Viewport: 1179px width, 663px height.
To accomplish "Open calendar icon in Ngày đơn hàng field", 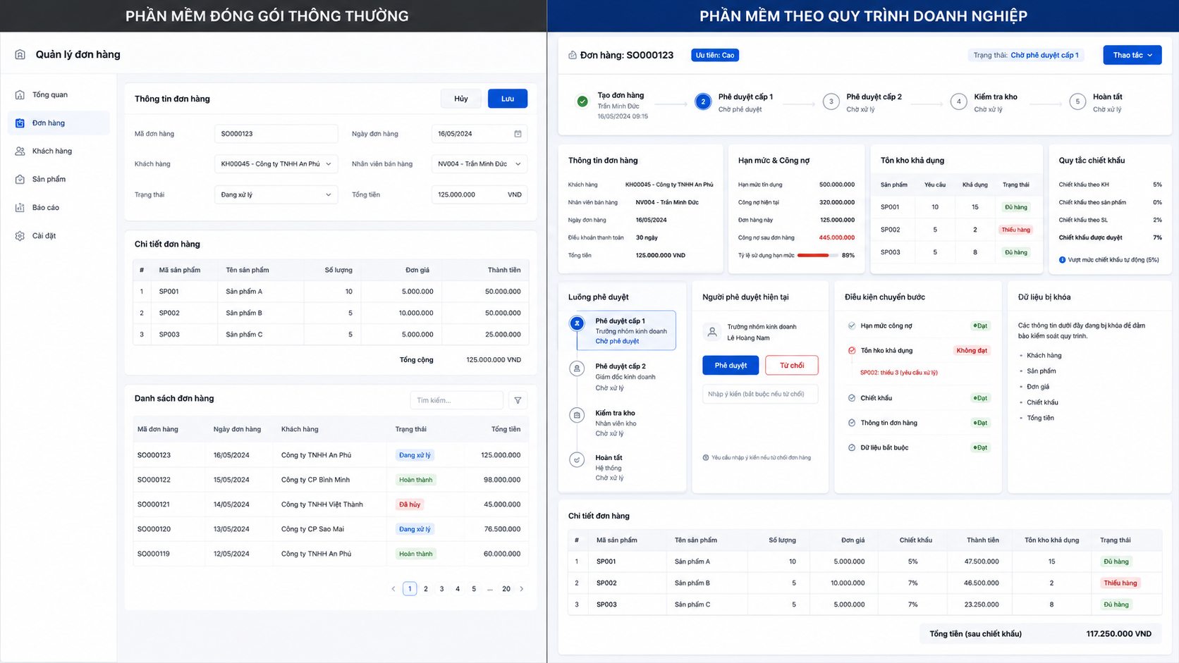I will (x=518, y=134).
